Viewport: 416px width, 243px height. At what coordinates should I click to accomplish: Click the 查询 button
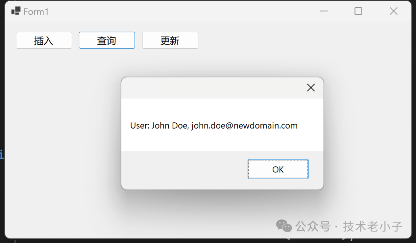pyautogui.click(x=107, y=40)
